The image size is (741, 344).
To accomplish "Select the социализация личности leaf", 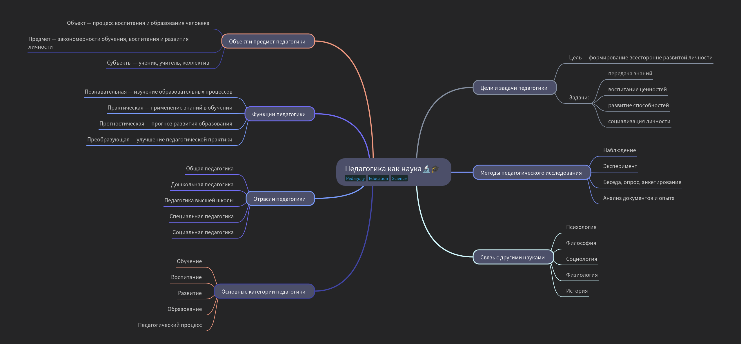I will click(x=639, y=121).
